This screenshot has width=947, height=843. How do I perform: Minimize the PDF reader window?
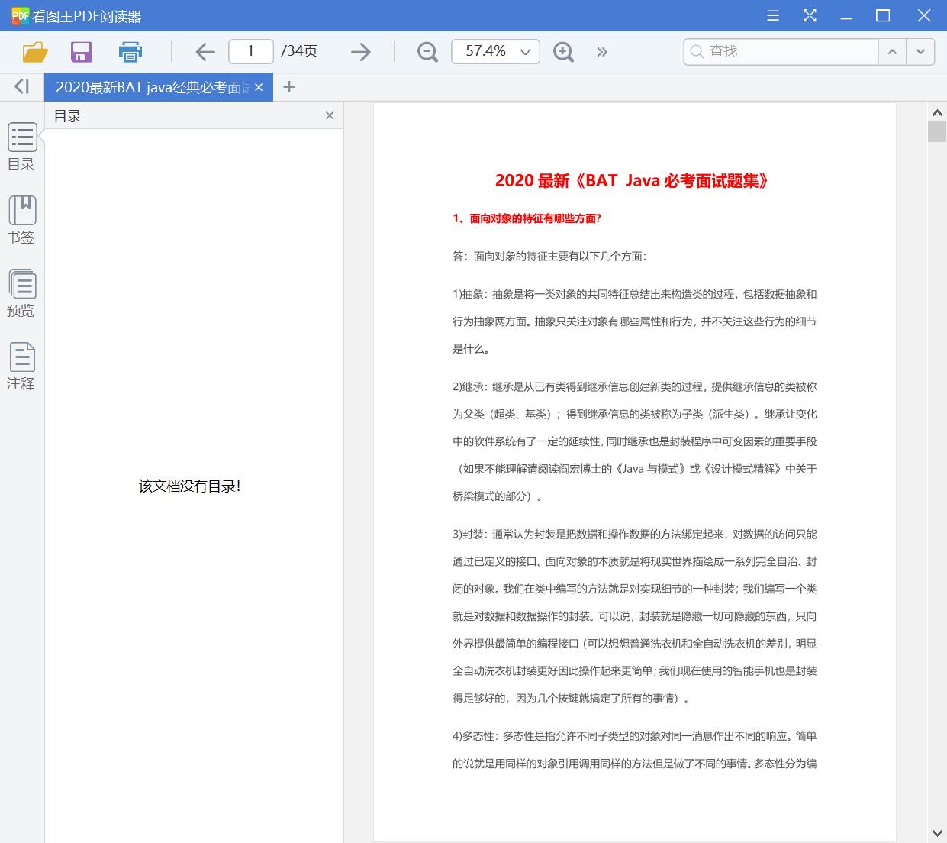tap(846, 15)
